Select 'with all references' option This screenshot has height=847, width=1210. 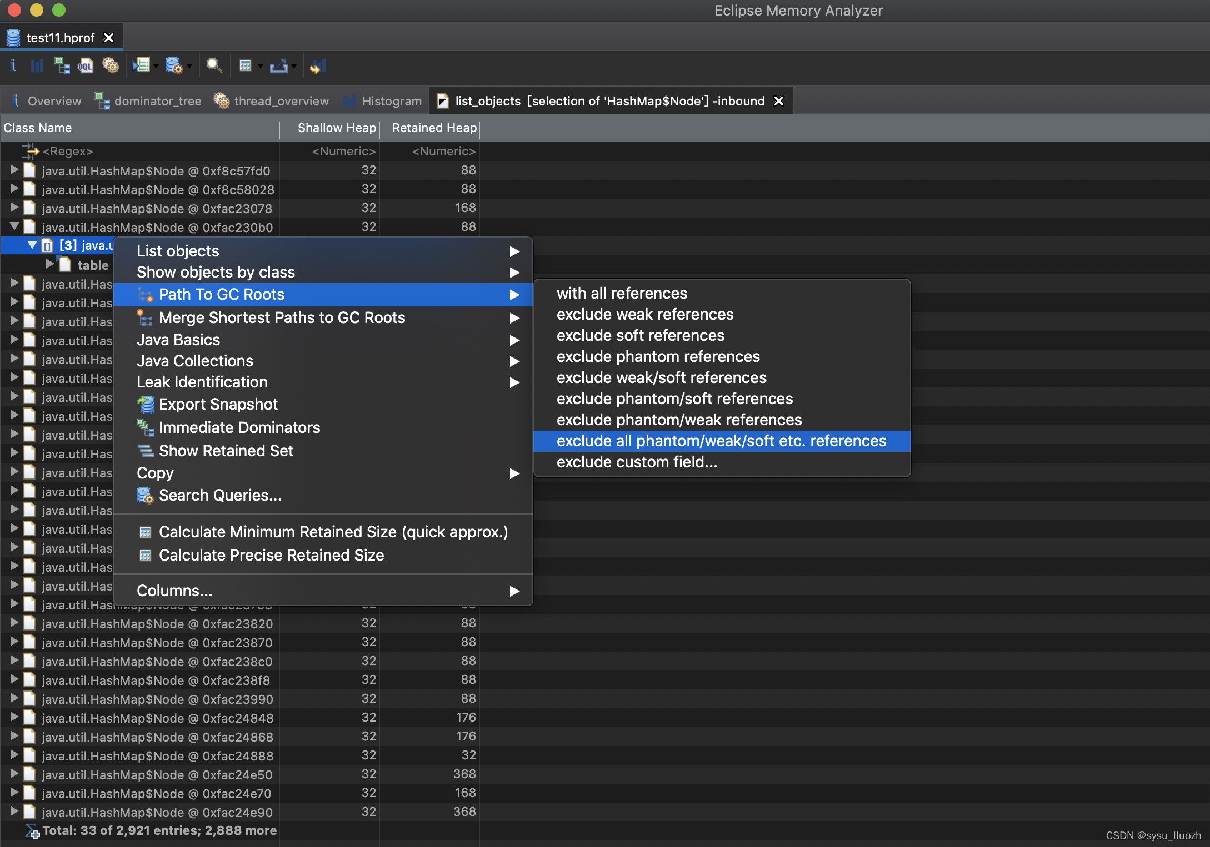pyautogui.click(x=722, y=294)
